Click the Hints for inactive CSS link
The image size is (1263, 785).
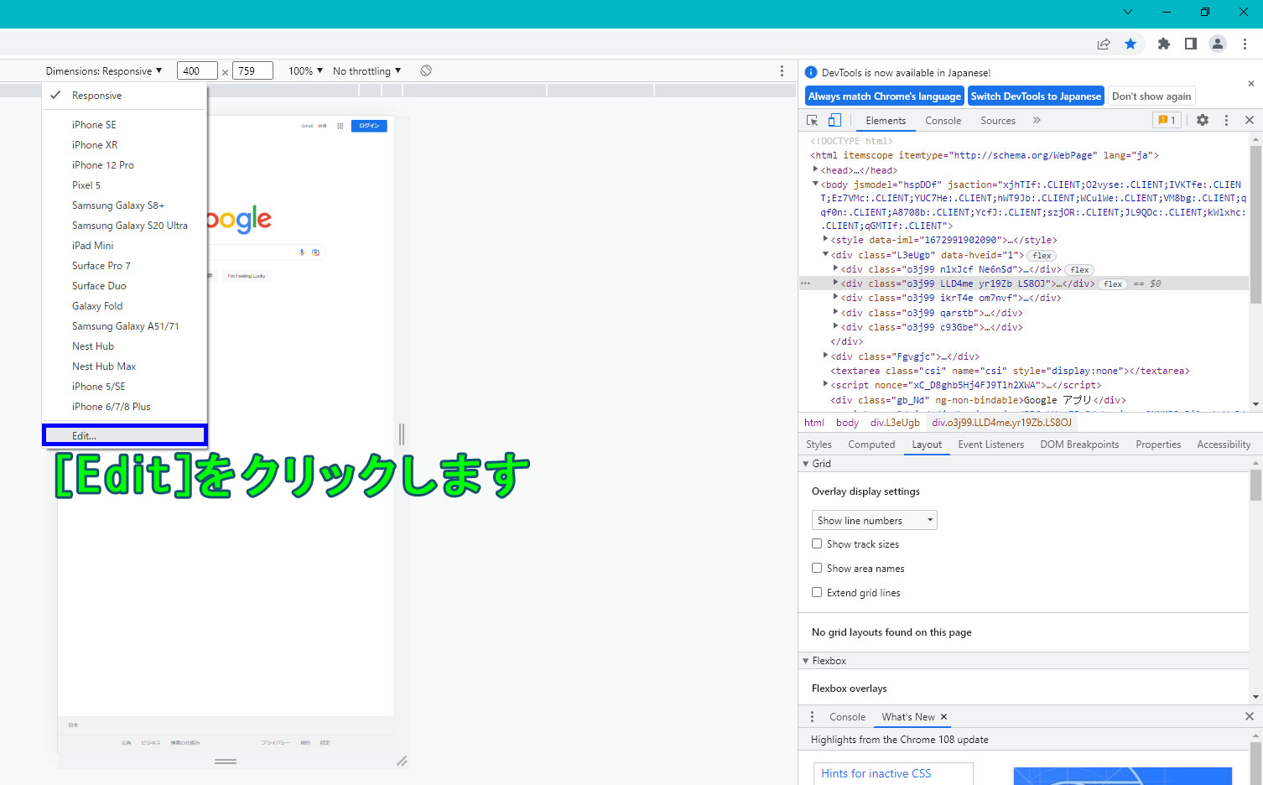point(876,773)
